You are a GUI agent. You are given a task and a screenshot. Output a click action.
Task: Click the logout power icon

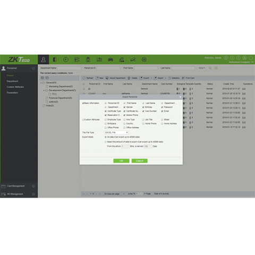tap(251, 58)
